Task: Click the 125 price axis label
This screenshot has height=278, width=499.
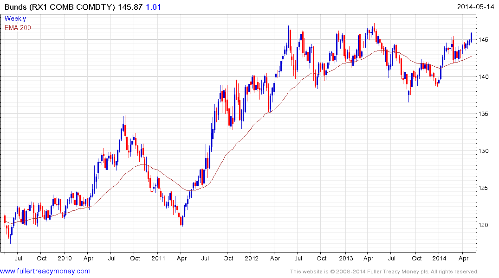Action: pyautogui.click(x=484, y=188)
